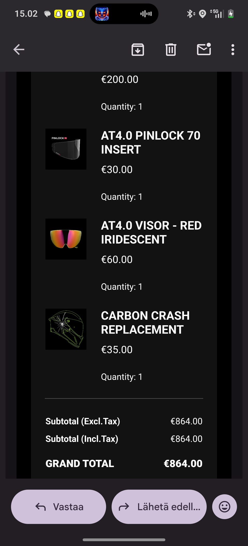Open the three-dot overflow menu
248x546 pixels.
point(233,49)
